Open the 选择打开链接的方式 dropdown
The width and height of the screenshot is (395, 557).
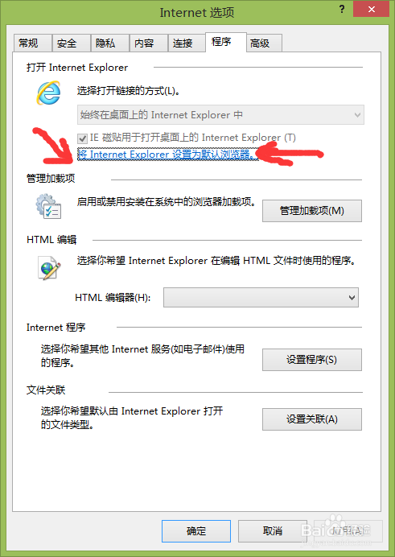(220, 115)
